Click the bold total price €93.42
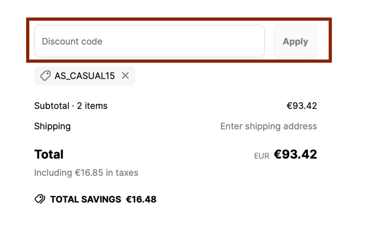366x228 pixels. [x=295, y=154]
